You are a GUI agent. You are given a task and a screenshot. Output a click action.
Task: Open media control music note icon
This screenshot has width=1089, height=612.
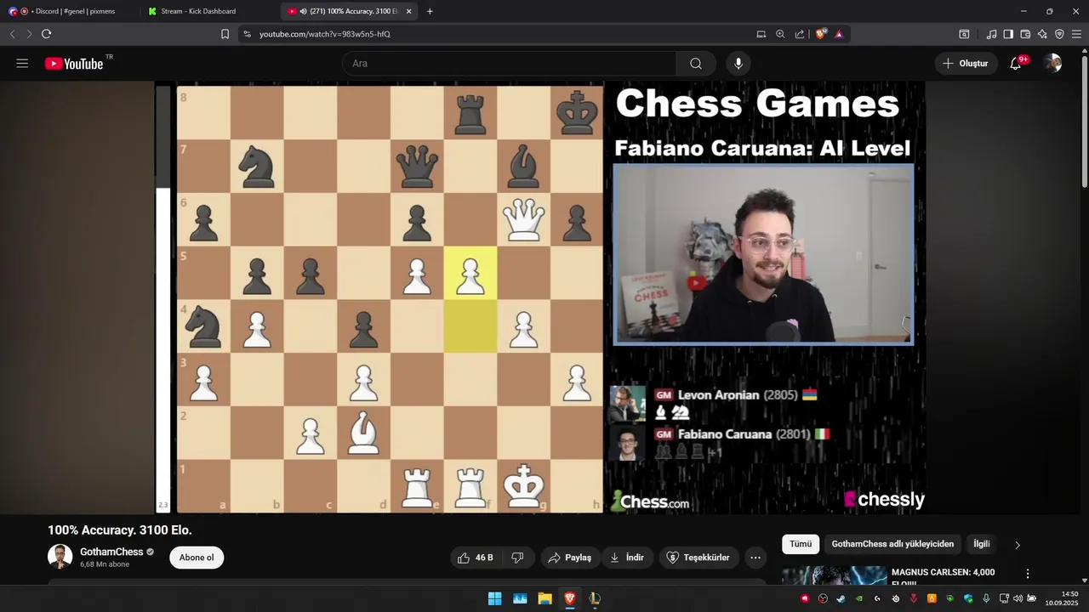tap(991, 34)
